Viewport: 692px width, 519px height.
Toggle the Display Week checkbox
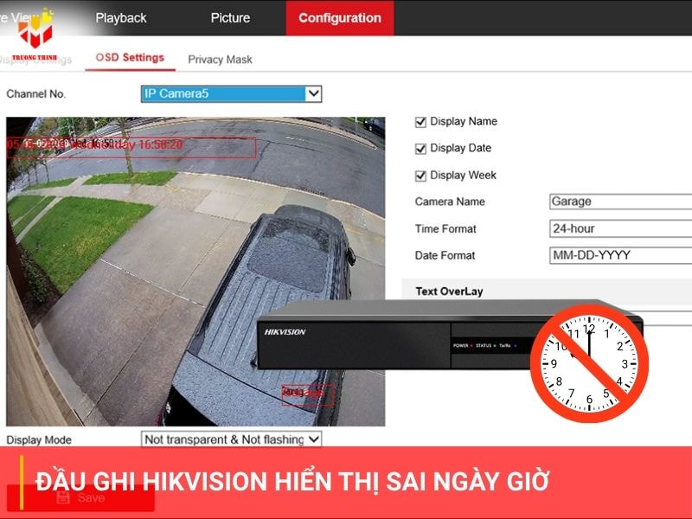pyautogui.click(x=421, y=175)
